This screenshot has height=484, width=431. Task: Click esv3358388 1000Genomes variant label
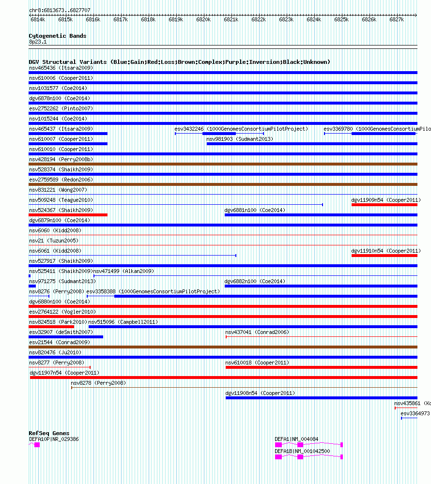pyautogui.click(x=153, y=292)
